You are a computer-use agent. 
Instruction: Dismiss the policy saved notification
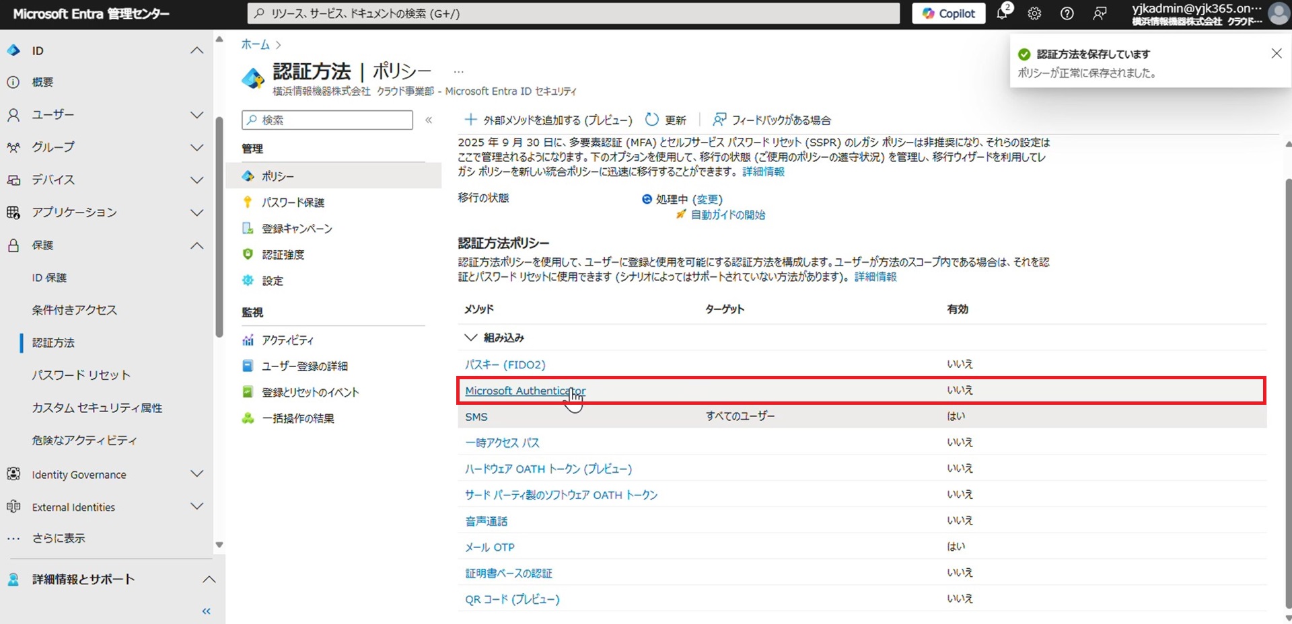click(1276, 53)
